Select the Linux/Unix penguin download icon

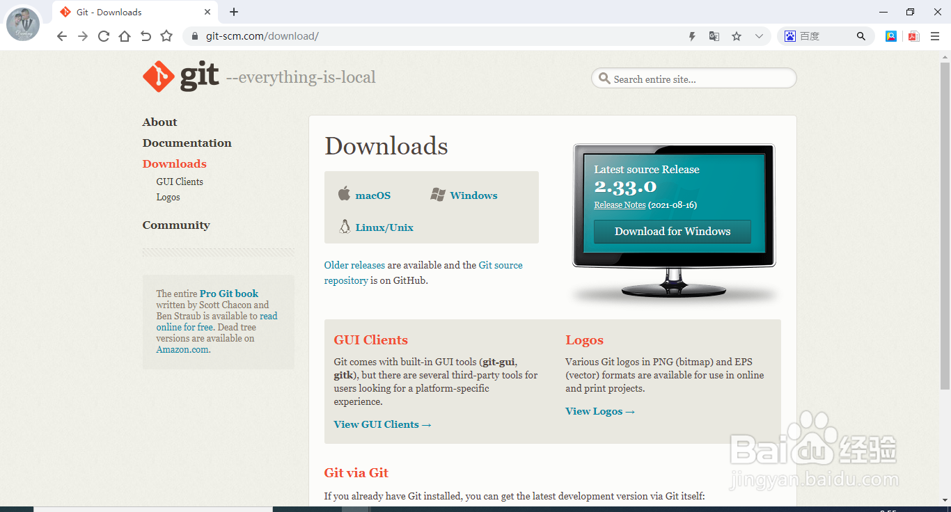[x=344, y=226]
